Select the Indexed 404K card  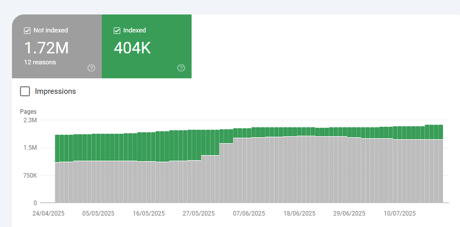tap(147, 46)
